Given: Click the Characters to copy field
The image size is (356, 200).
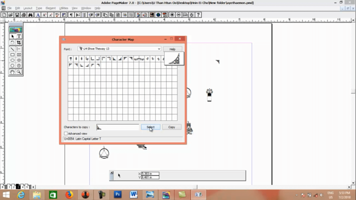Looking at the screenshot, I should click(x=118, y=127).
